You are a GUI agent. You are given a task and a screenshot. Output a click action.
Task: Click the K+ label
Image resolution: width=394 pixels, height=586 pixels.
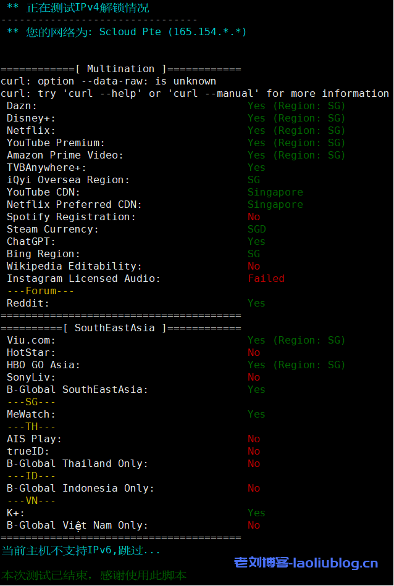point(15,513)
